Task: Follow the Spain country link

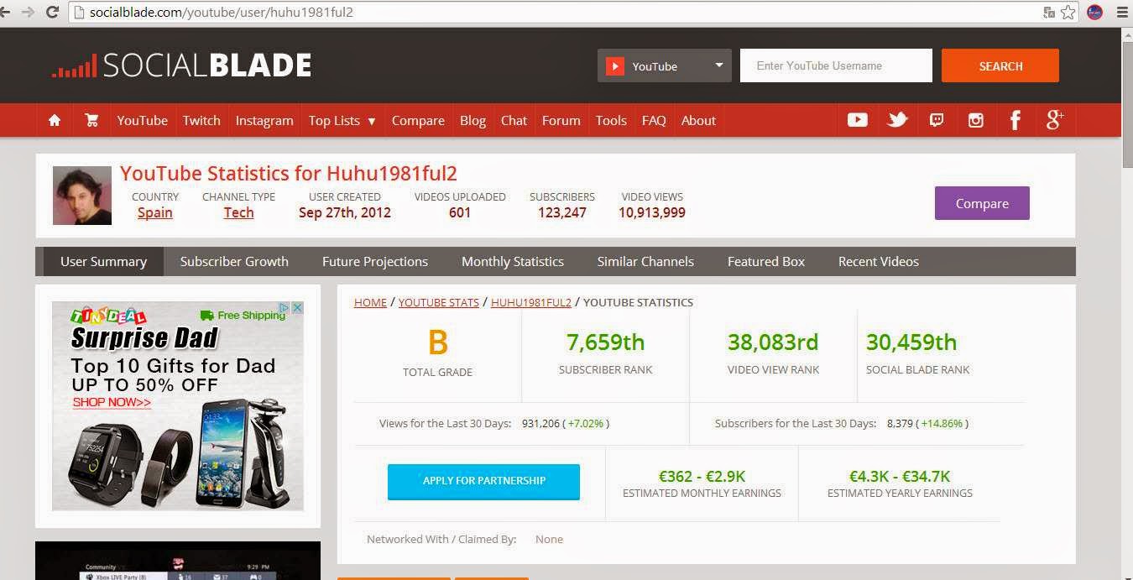Action: [x=155, y=212]
